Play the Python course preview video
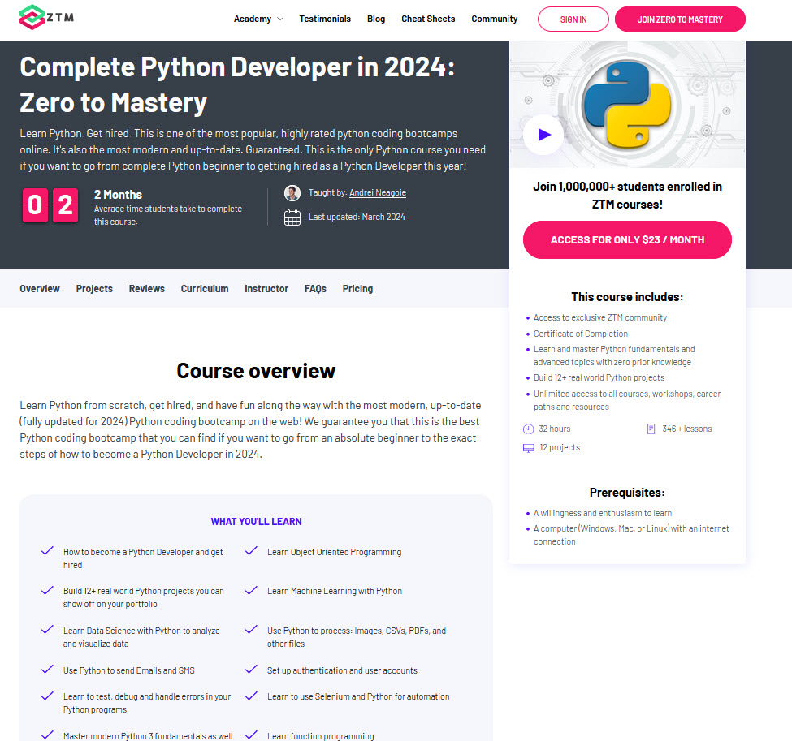 click(x=543, y=135)
